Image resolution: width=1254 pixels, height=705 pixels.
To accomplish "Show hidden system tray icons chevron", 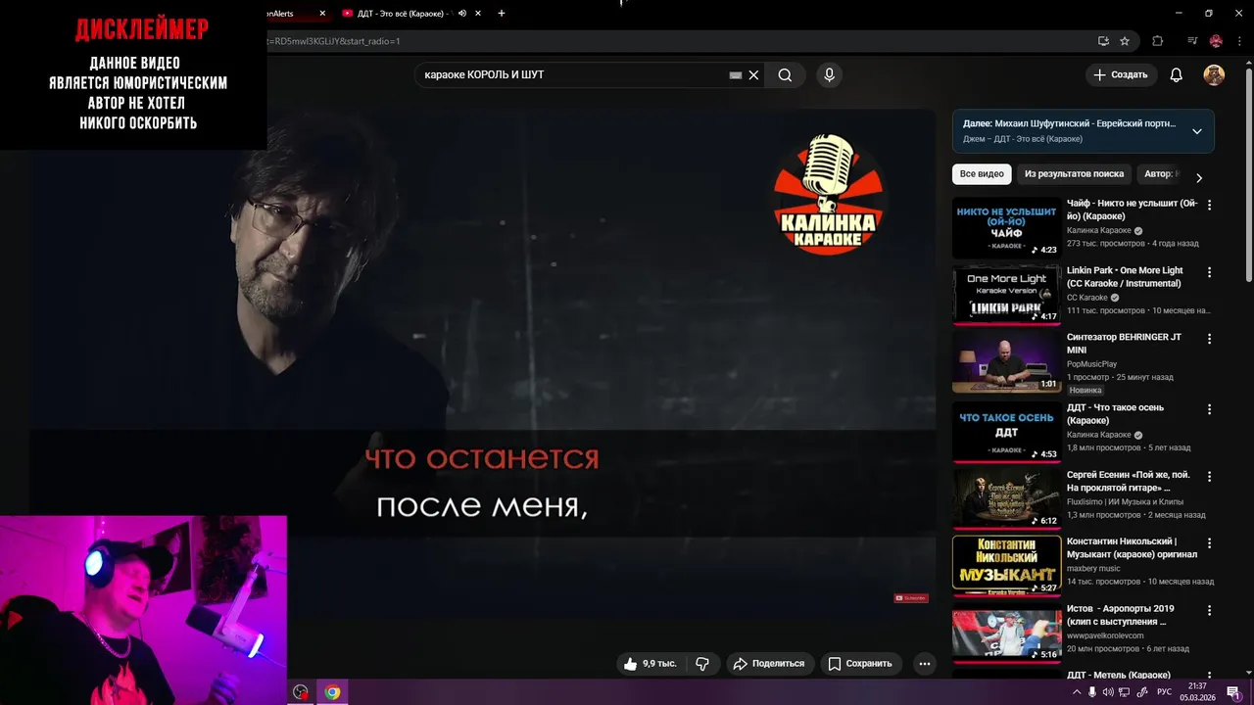I will click(x=1077, y=692).
